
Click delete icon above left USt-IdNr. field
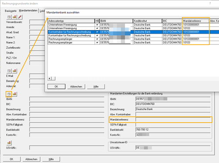click(9, 143)
